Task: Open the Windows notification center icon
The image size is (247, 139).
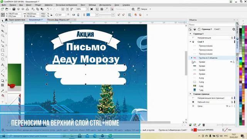Action: coord(242,136)
